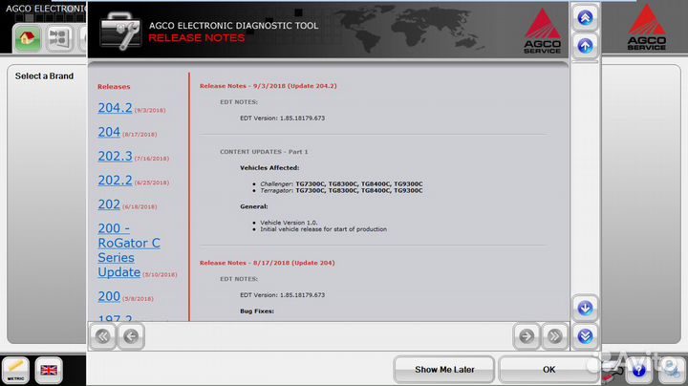Click Release Notes 8/17/2018 heading

coord(267,263)
